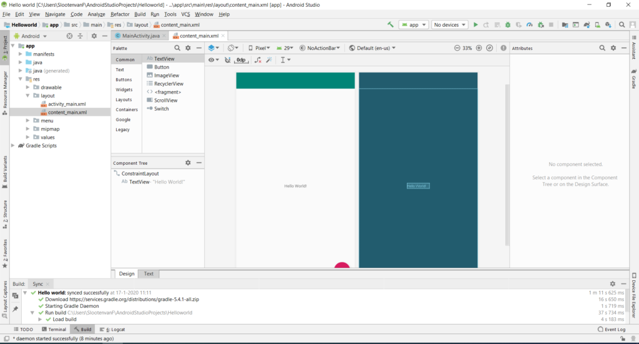Open Attributes panel settings gear

613,48
